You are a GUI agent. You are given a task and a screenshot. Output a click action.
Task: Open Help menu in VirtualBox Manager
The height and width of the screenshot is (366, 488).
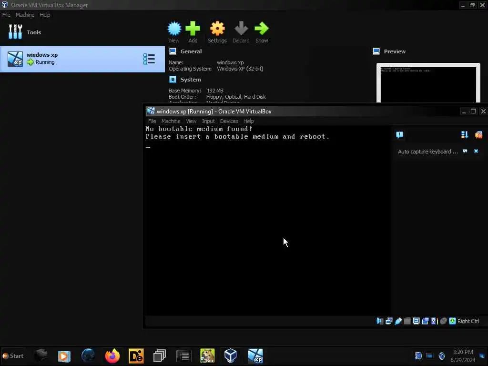45,15
